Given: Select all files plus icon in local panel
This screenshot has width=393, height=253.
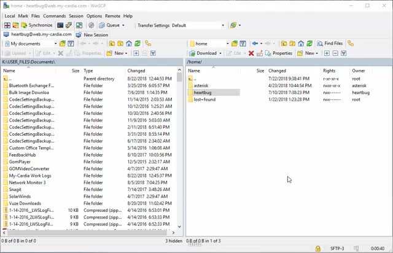Looking at the screenshot, I should click(136, 53).
